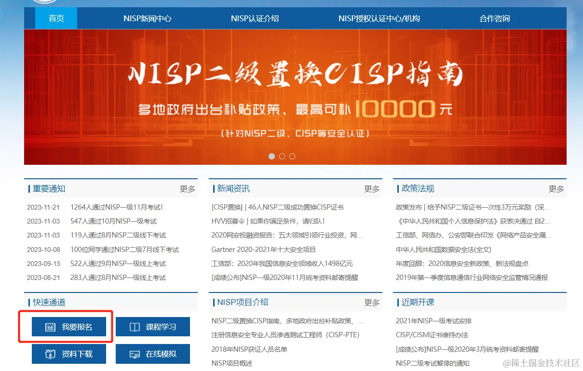The width and height of the screenshot is (583, 371).
Task: Click the NISP二级置换CISP指南 banner
Action: 295,97
